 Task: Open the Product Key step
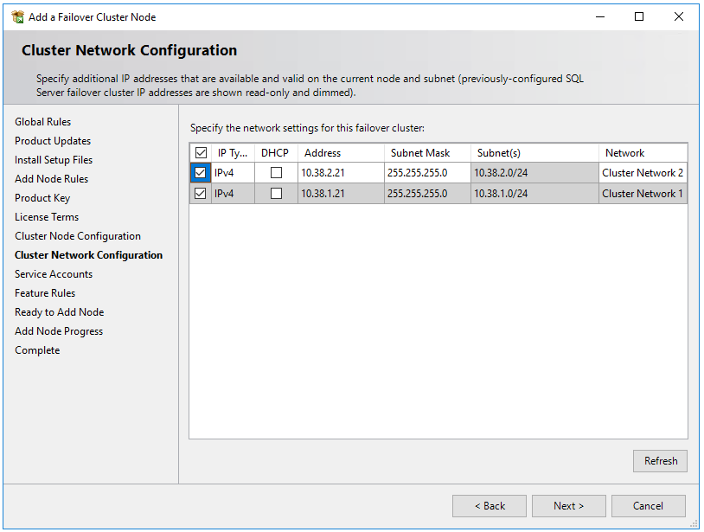(x=42, y=197)
